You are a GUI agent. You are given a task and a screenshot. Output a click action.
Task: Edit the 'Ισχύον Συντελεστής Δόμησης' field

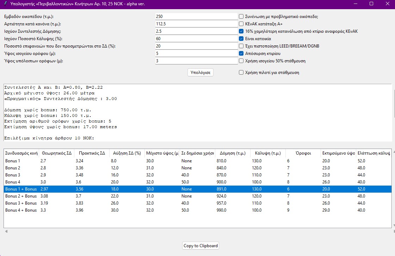pos(197,31)
